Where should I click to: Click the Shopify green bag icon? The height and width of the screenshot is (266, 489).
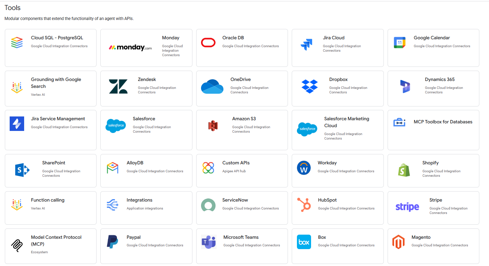tap(404, 170)
